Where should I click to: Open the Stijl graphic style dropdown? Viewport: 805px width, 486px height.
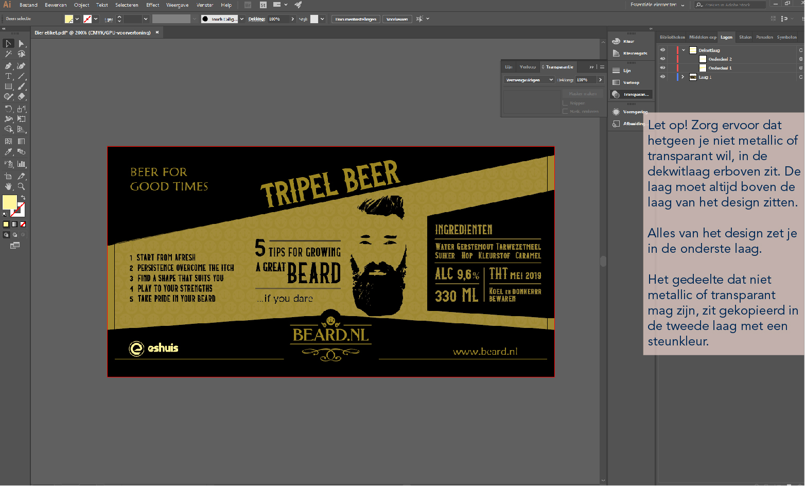click(x=322, y=19)
